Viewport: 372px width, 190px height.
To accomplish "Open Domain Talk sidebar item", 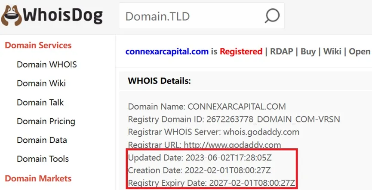I will [40, 102].
